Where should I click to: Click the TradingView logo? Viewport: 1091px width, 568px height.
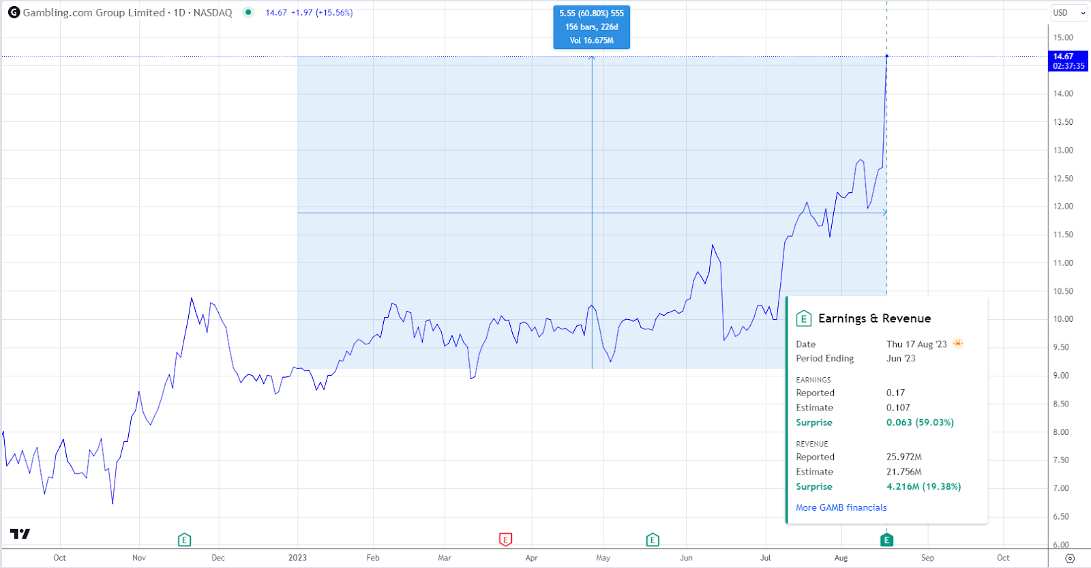(x=20, y=534)
